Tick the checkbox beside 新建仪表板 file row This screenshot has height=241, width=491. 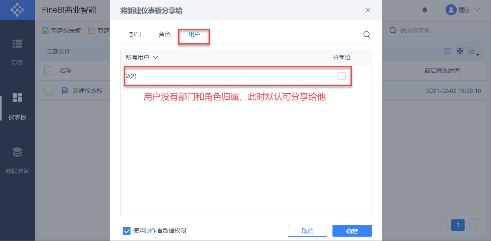[49, 91]
